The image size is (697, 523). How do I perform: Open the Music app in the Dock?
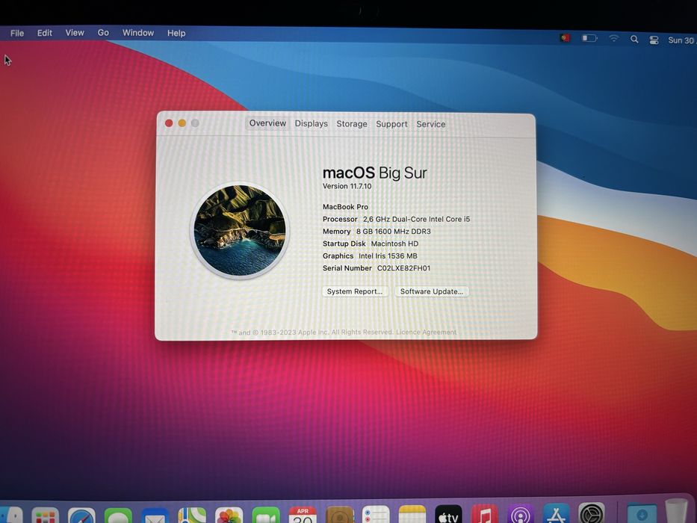coord(485,514)
